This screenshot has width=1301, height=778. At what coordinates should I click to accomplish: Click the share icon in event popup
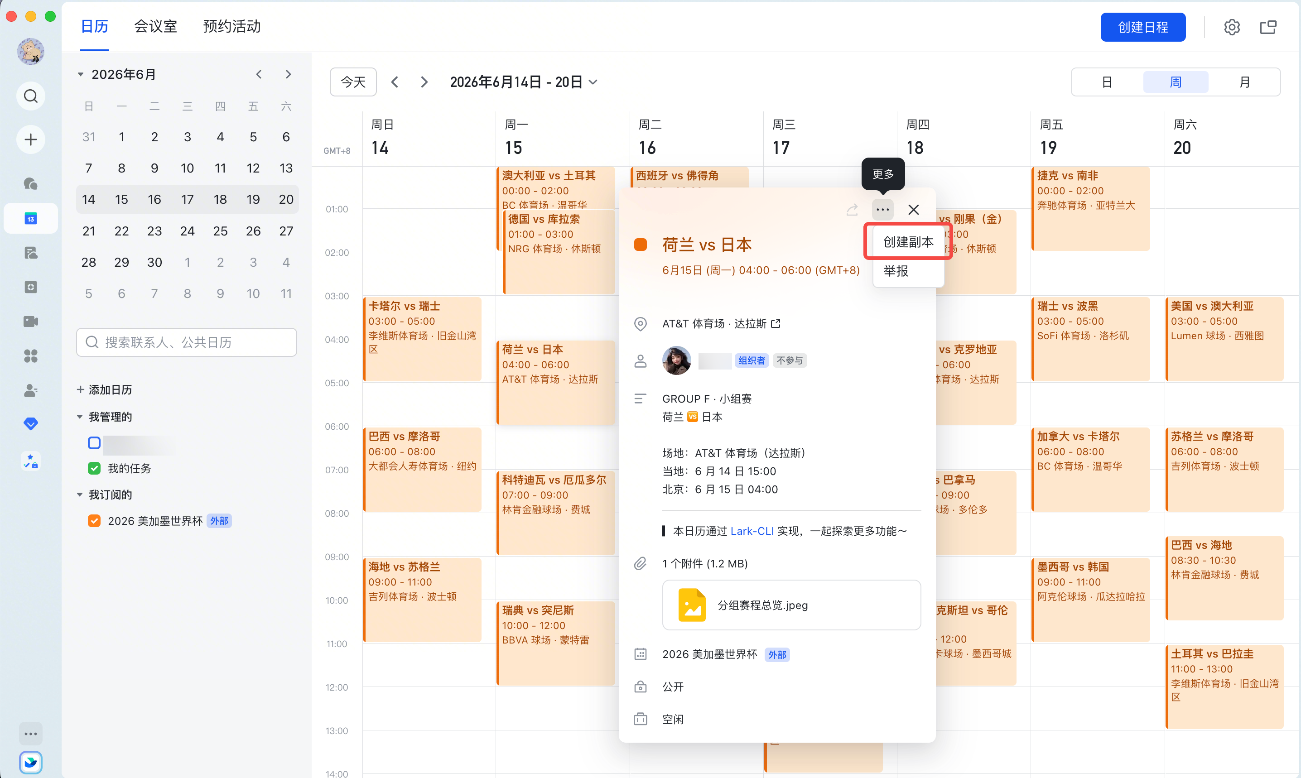pos(852,210)
